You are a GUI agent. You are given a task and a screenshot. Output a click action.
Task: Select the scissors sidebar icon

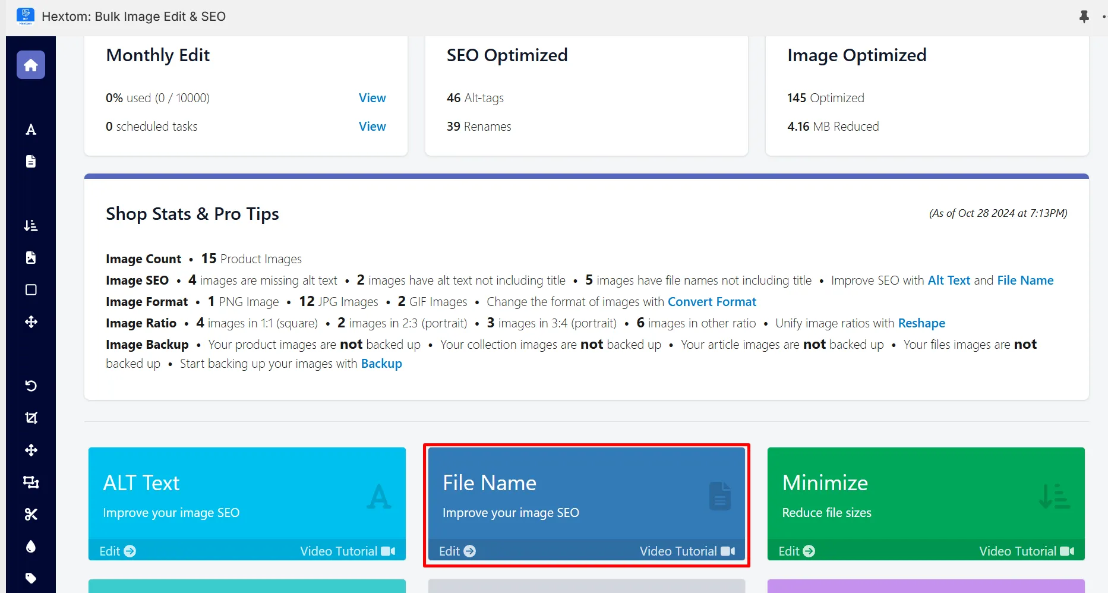tap(31, 515)
